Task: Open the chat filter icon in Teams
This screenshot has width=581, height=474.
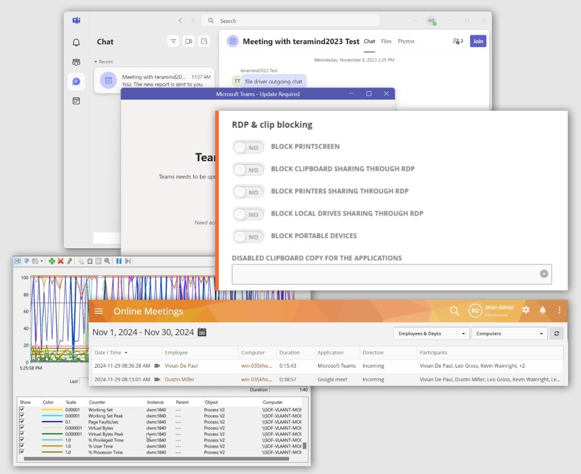Action: tap(173, 41)
